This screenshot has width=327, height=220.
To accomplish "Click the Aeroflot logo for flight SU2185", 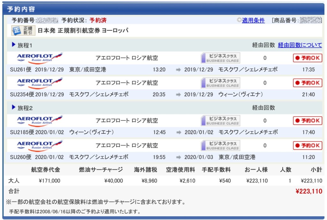I will tap(40, 120).
